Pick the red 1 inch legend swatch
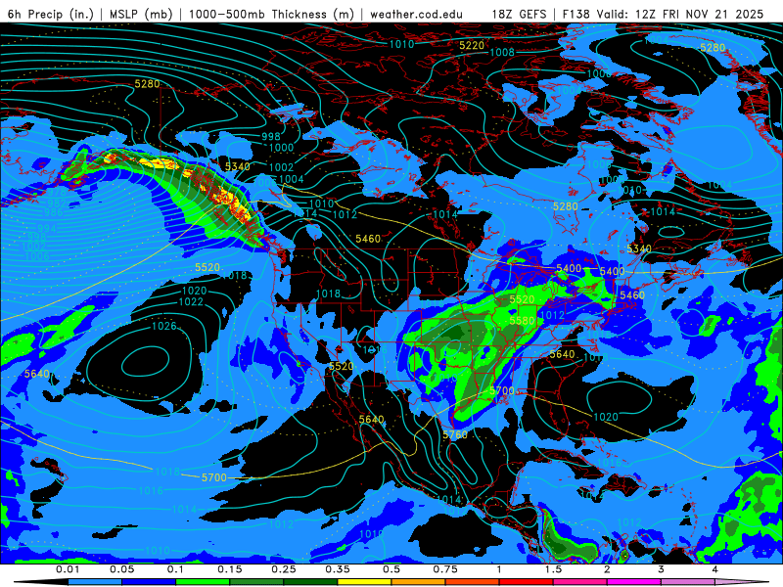Viewport: 783px width, 587px height. pyautogui.click(x=527, y=582)
